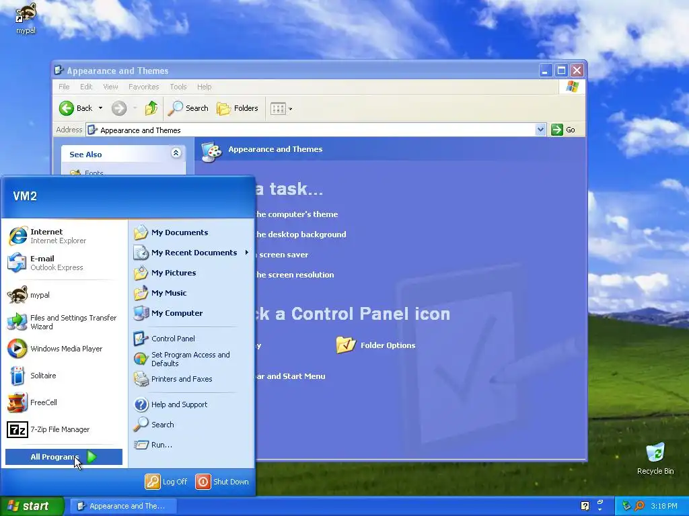689x516 pixels.
Task: Collapse the See Also panel
Action: 176,153
